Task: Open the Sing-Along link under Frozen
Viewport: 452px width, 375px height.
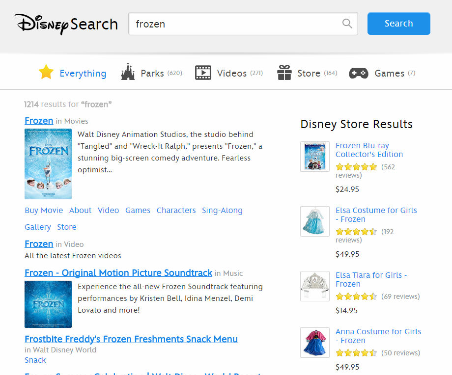Action: [222, 210]
